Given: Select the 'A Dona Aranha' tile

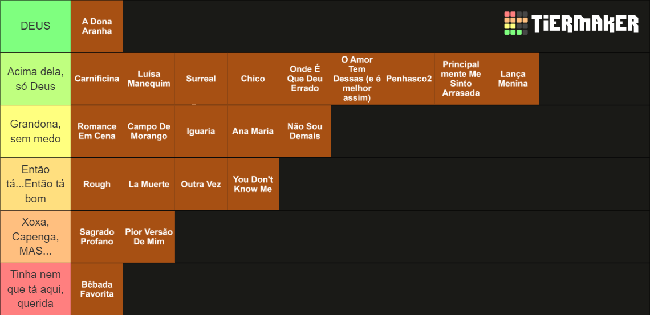Looking at the screenshot, I should [97, 26].
